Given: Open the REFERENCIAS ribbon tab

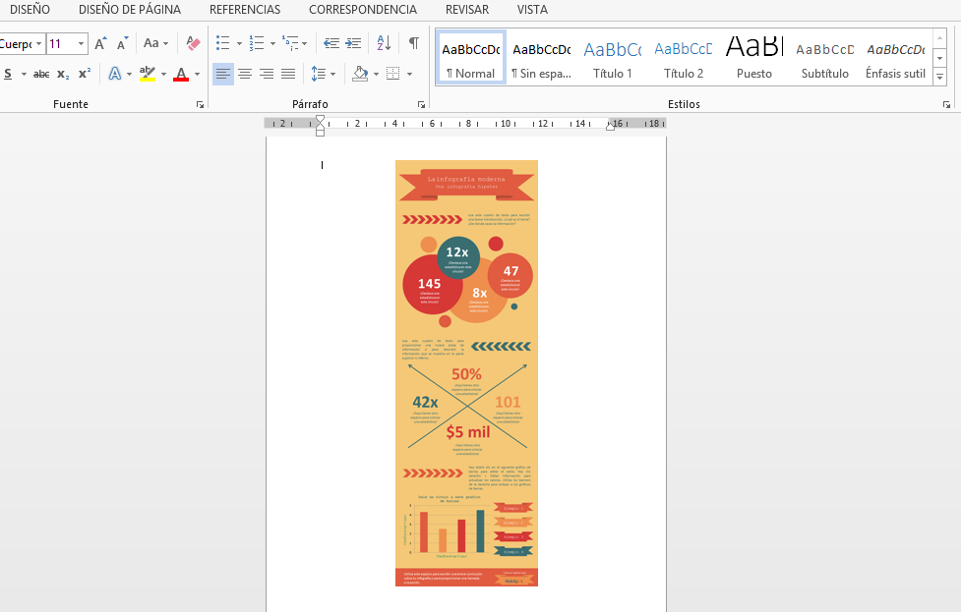Looking at the screenshot, I should [x=245, y=10].
